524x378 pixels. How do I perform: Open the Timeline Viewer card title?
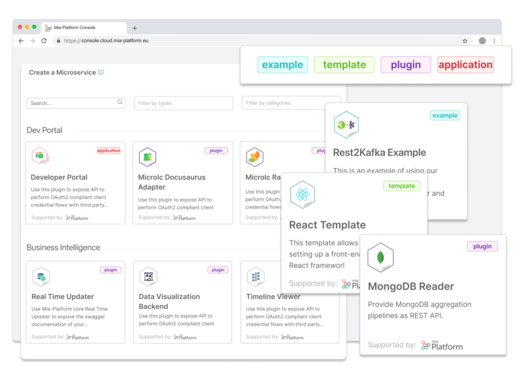coord(273,297)
